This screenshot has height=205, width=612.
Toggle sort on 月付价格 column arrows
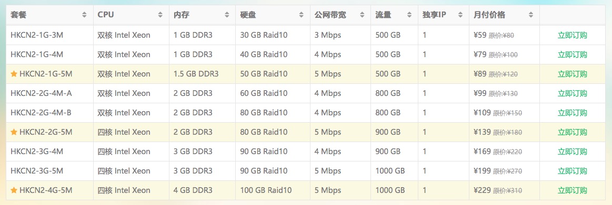coord(531,15)
